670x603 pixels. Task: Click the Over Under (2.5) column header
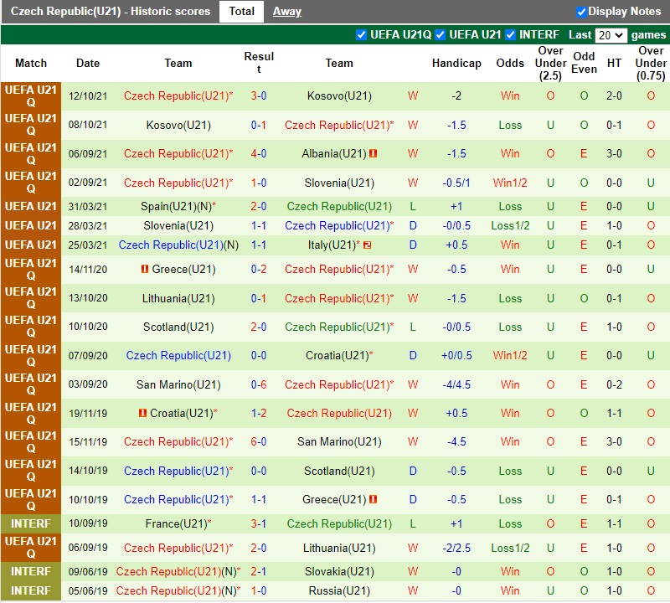pyautogui.click(x=550, y=64)
